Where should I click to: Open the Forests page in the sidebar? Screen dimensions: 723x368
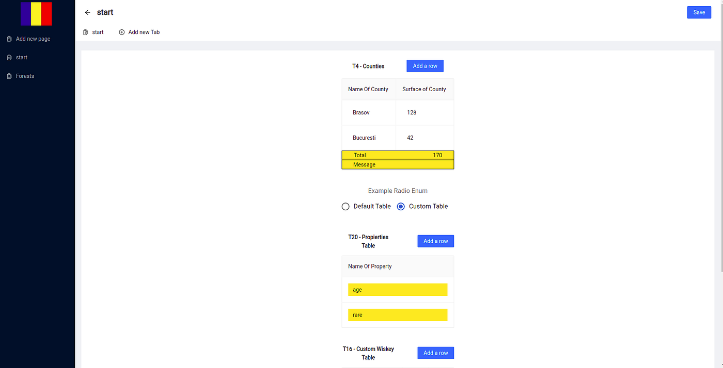[x=25, y=76]
